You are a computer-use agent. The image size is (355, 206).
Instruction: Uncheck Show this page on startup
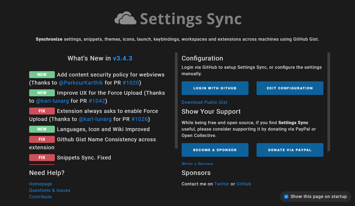point(286,197)
